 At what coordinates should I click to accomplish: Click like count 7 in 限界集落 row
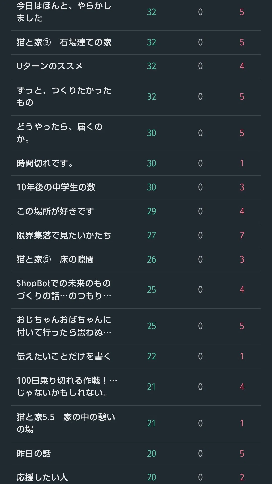[x=242, y=235]
